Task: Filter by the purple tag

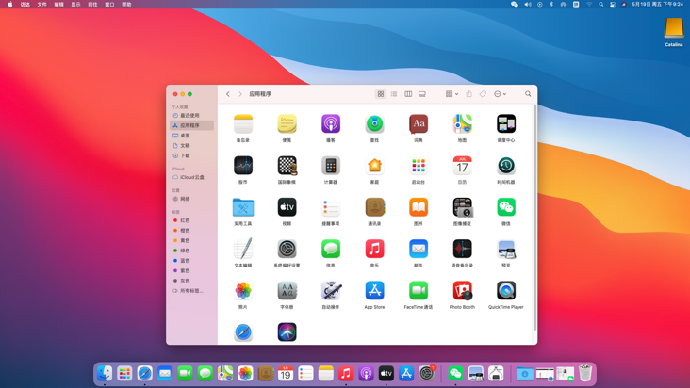Action: coord(192,270)
